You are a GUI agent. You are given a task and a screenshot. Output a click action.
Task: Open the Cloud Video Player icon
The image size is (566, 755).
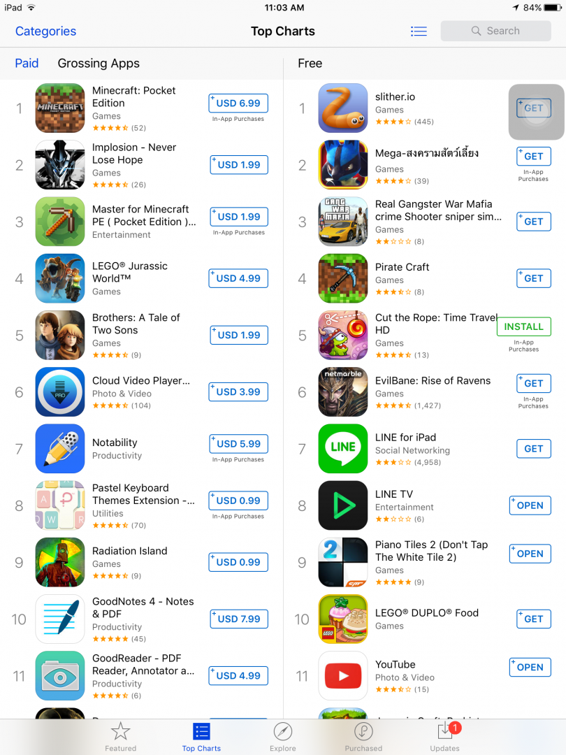tap(60, 392)
